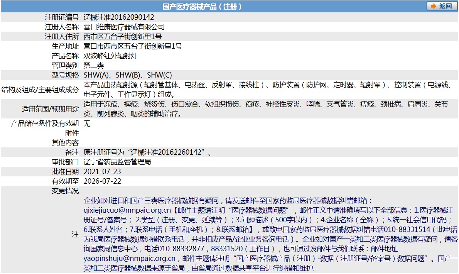
Task: Click the 其他内容 label
Action: tap(65, 143)
